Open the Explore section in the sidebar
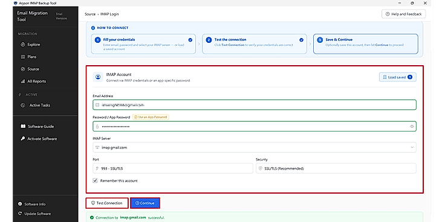Viewport: 445px width, 222px height. pos(31,45)
